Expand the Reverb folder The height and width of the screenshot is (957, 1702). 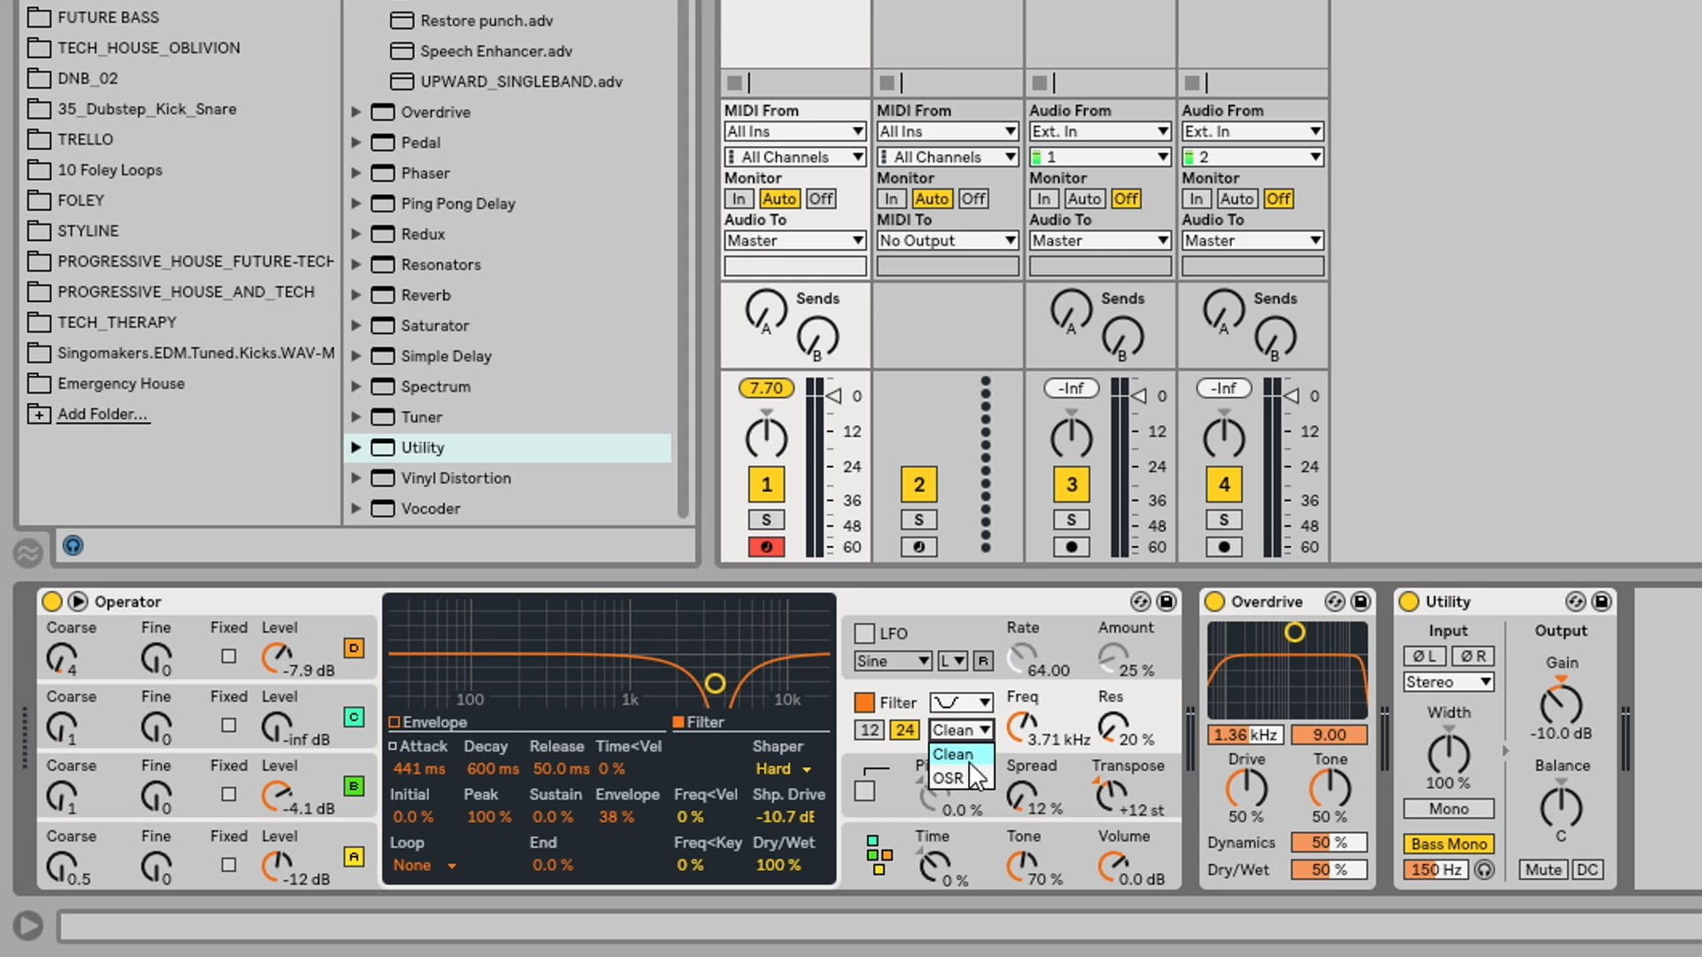tap(355, 295)
